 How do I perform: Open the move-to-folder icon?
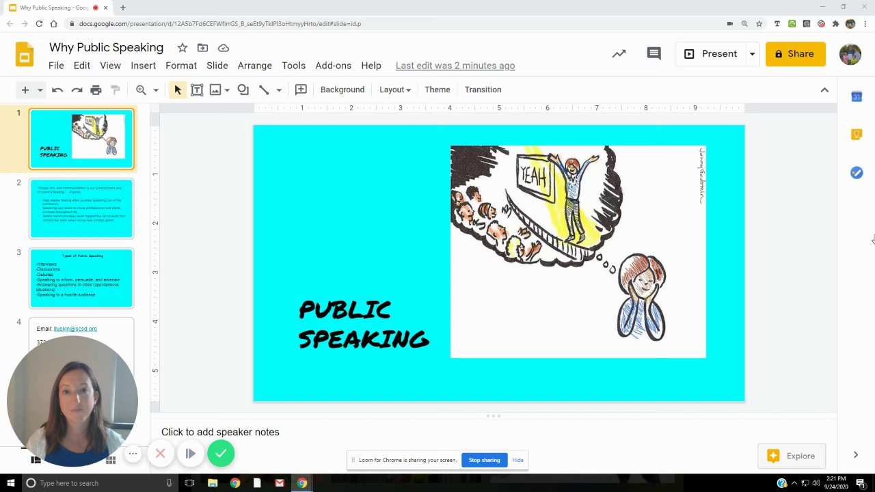202,48
